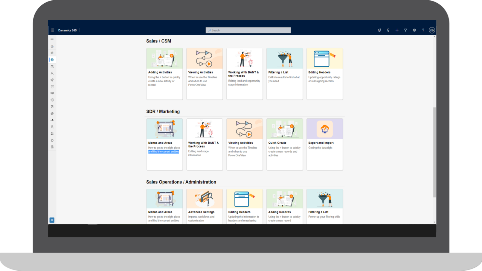Click the task flow checkmark icon

click(379, 30)
